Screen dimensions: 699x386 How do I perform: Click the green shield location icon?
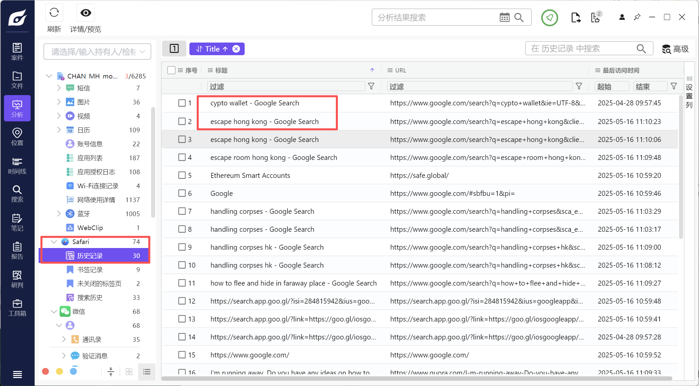click(x=550, y=18)
